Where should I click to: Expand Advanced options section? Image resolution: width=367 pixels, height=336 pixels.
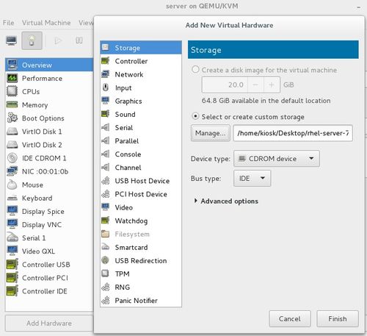[226, 201]
